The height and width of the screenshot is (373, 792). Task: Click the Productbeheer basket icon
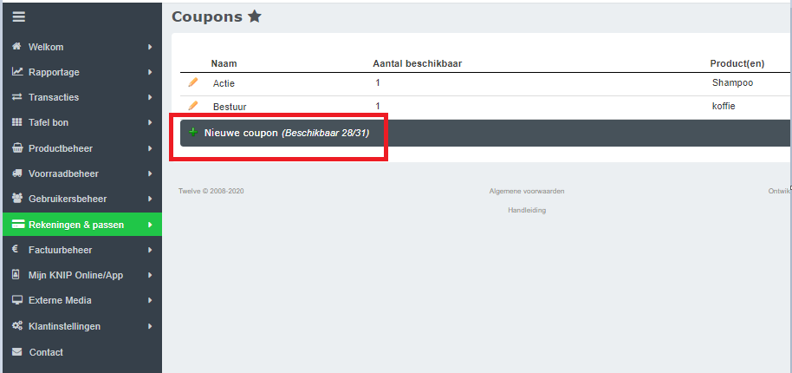pyautogui.click(x=17, y=148)
